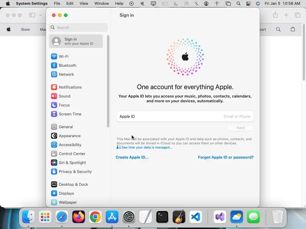Click the Siri icon in menu bar
Screen dimensions: 306x229
(x=258, y=4)
